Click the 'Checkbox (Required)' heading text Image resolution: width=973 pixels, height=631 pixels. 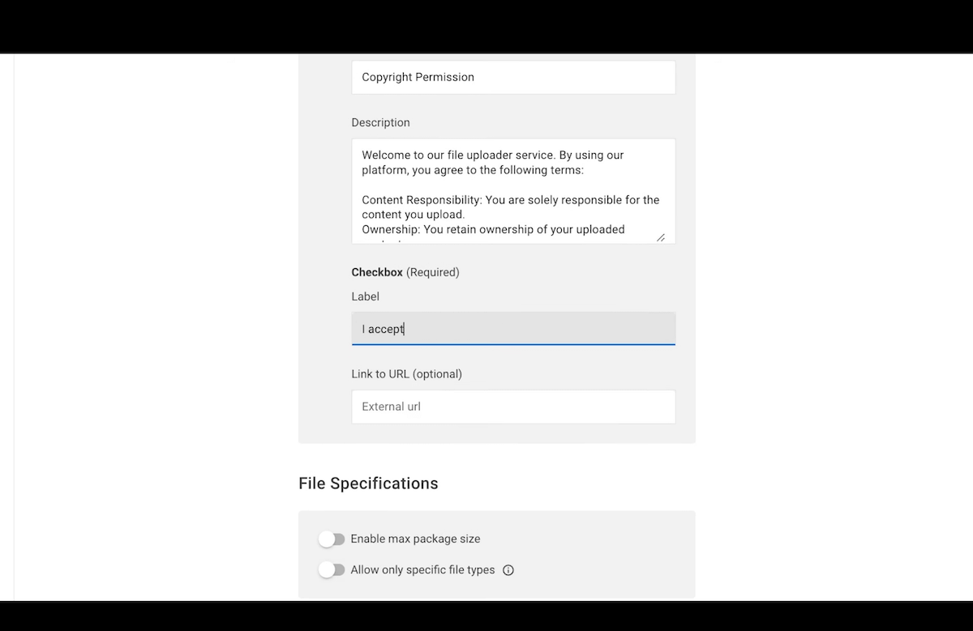[x=405, y=272]
